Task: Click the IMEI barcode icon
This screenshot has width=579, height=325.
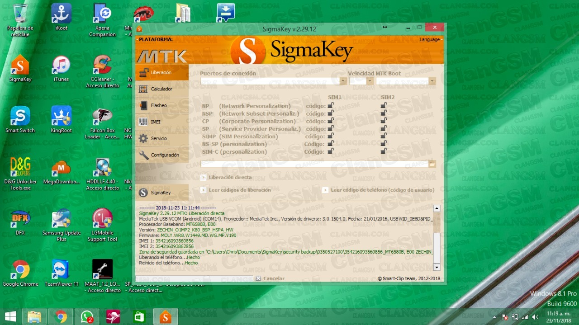Action: 143,122
